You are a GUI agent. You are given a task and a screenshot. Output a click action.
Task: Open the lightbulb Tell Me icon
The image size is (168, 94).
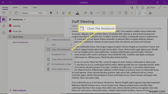137,7
